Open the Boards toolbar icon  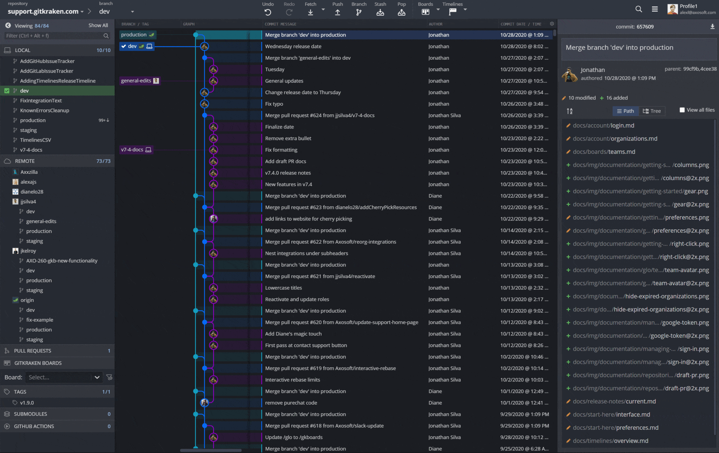(x=425, y=12)
